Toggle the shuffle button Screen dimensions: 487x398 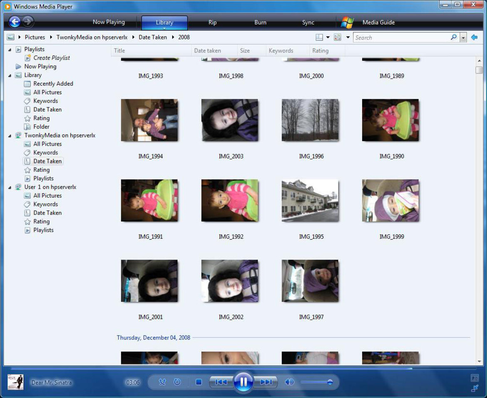tap(162, 382)
